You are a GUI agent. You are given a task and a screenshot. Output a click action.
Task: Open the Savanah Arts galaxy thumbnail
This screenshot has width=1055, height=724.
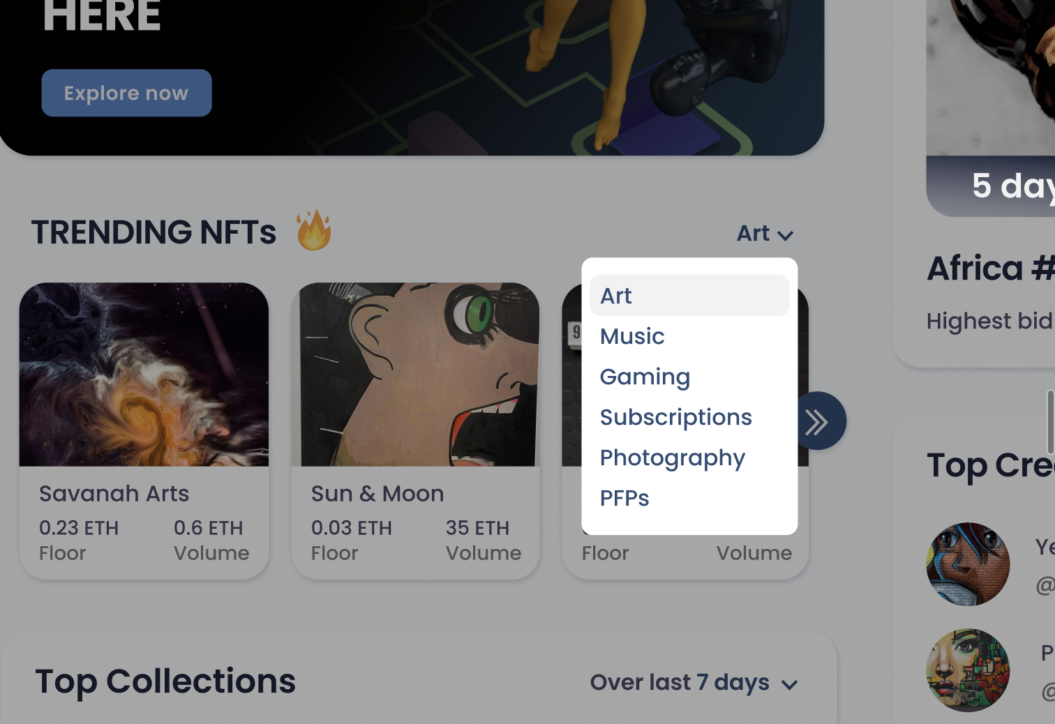[x=144, y=375]
